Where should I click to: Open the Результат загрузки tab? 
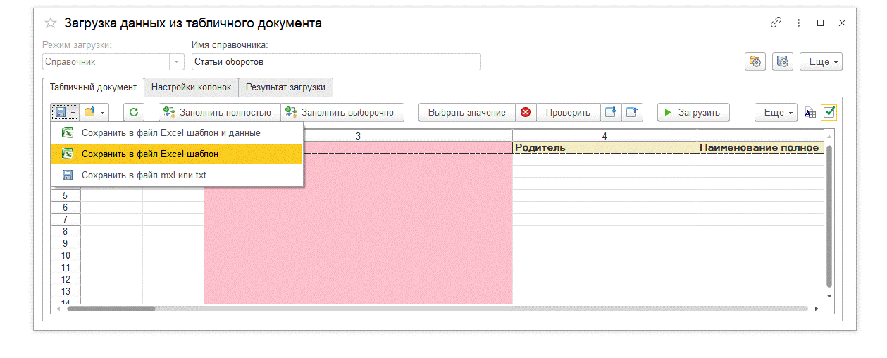285,87
